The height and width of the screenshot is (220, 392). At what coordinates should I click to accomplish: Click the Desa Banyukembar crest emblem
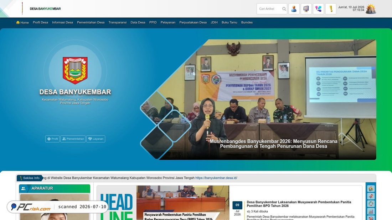point(75,70)
